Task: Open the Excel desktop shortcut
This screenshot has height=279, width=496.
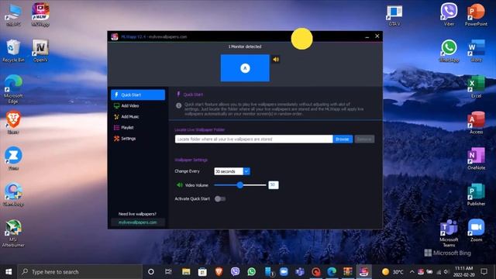Action: point(476,87)
